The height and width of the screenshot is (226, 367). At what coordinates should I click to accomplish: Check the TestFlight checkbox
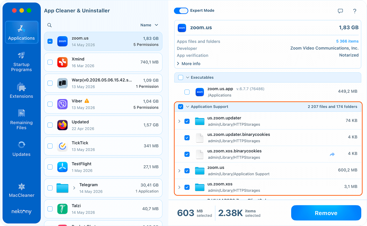coord(50,167)
